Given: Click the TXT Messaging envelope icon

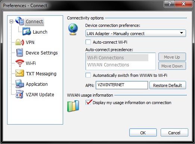Looking at the screenshot, I should tap(19, 73).
